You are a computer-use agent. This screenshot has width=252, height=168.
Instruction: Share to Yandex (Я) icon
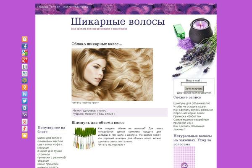[x=25, y=122]
